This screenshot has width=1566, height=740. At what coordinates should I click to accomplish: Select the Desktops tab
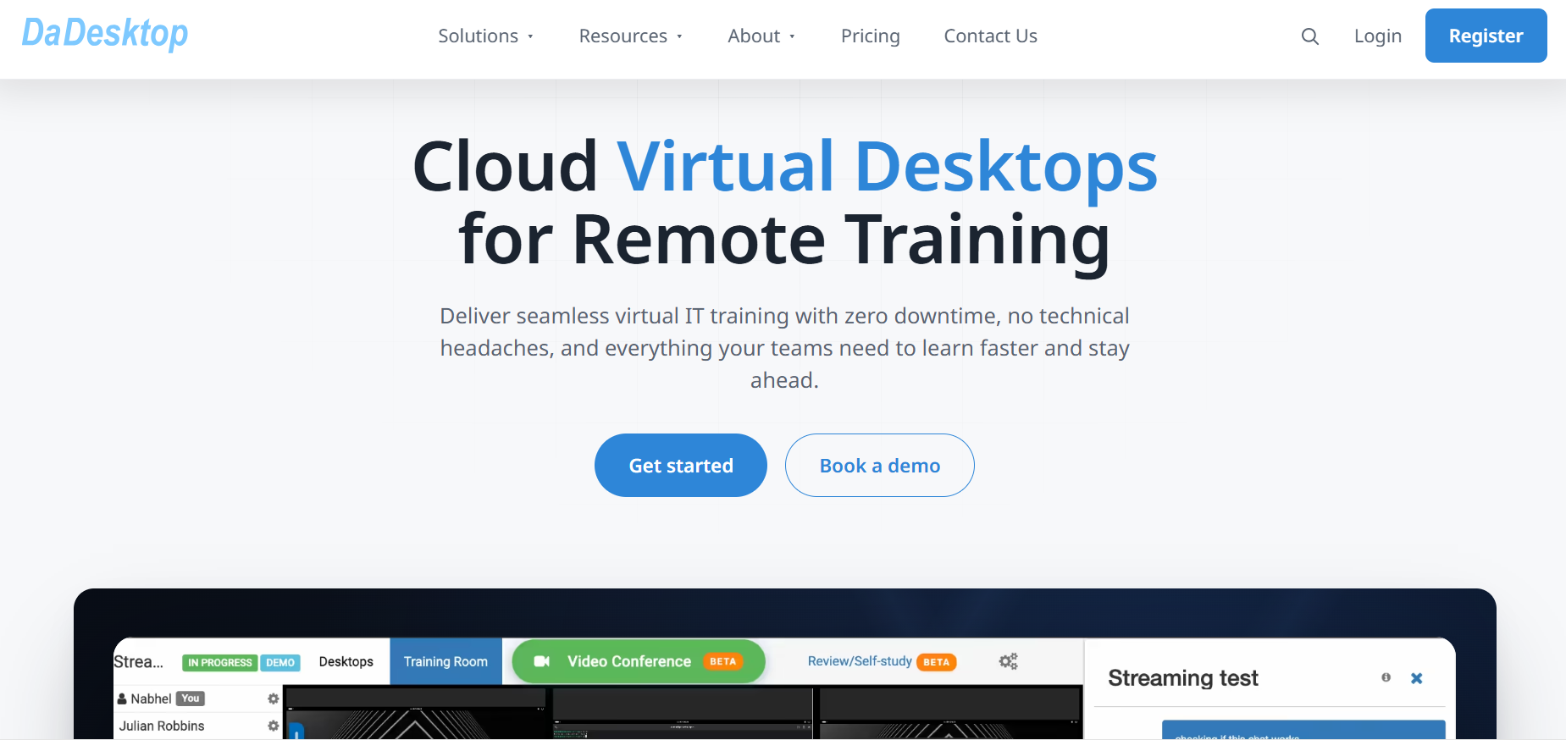[x=346, y=661]
